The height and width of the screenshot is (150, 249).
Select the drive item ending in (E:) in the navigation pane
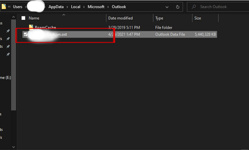point(5,77)
